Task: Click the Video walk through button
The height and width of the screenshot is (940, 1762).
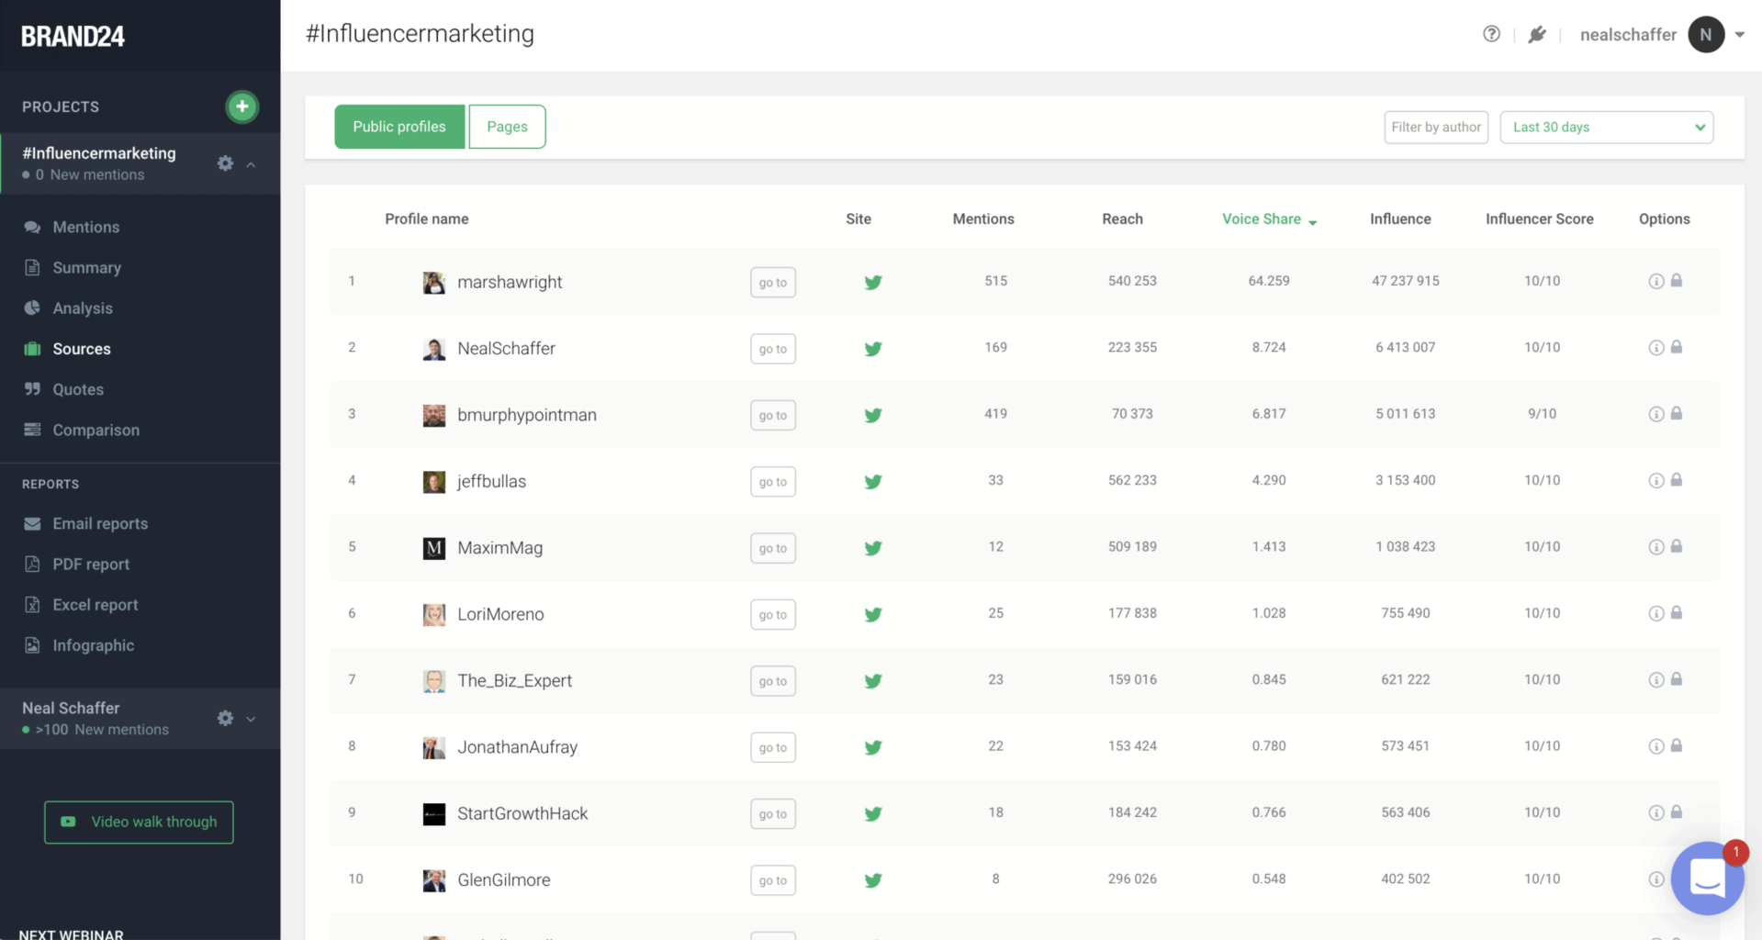Action: pos(139,822)
